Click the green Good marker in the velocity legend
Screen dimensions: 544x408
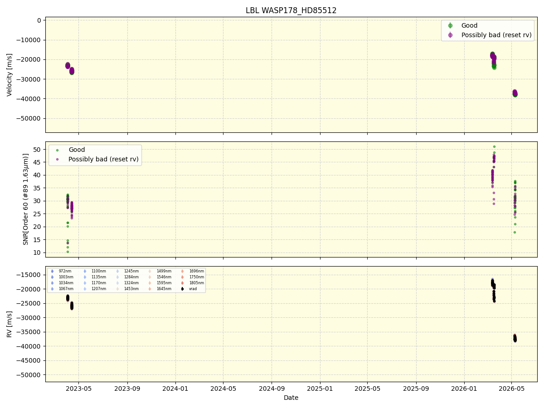point(450,26)
